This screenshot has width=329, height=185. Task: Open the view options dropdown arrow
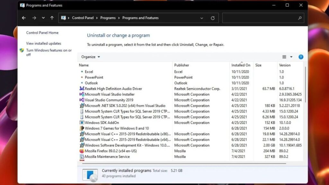(x=291, y=57)
